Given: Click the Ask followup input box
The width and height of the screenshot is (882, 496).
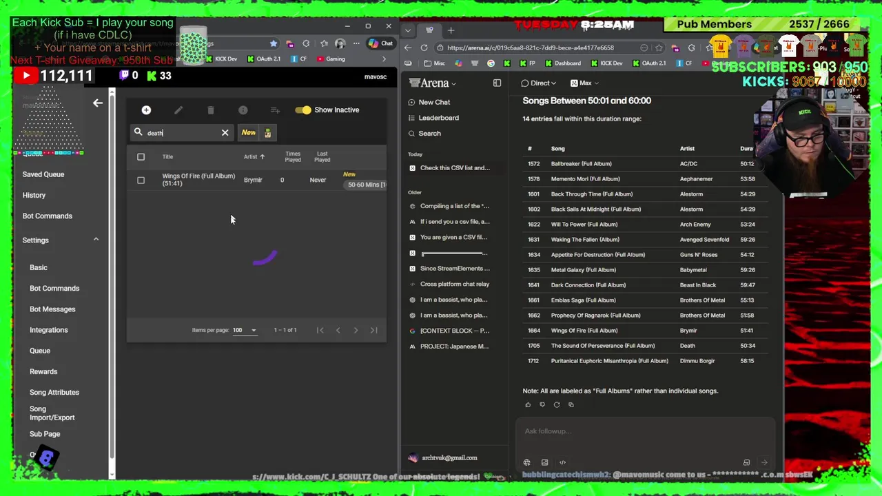Looking at the screenshot, I should tap(644, 431).
